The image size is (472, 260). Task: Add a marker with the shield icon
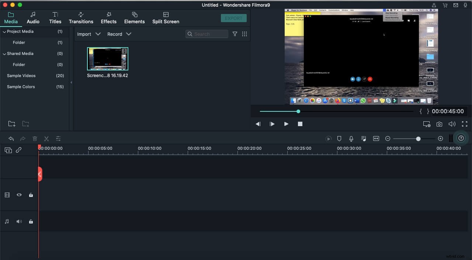pyautogui.click(x=339, y=139)
